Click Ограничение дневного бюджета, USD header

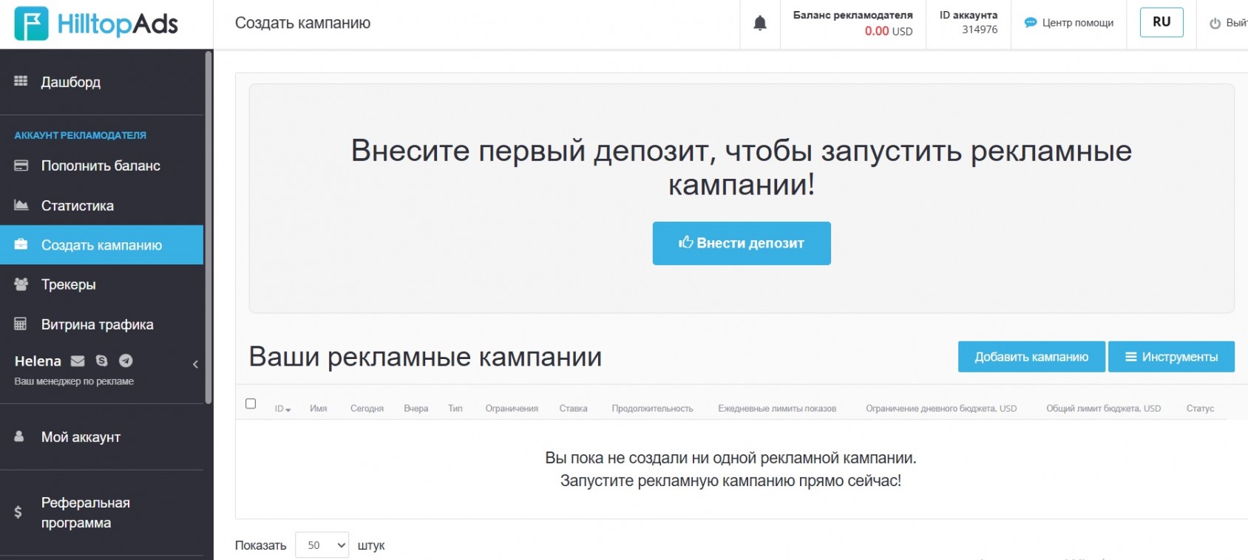[941, 409]
